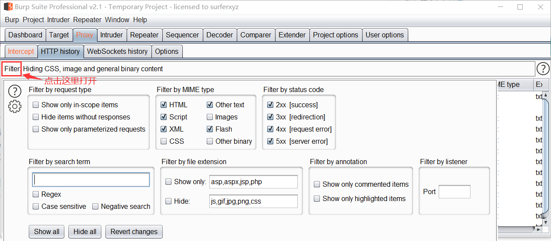
Task: Open User options tab
Action: 385,35
